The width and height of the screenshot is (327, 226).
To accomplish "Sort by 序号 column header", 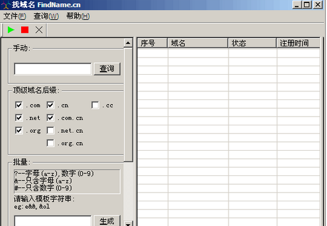I will pos(152,43).
